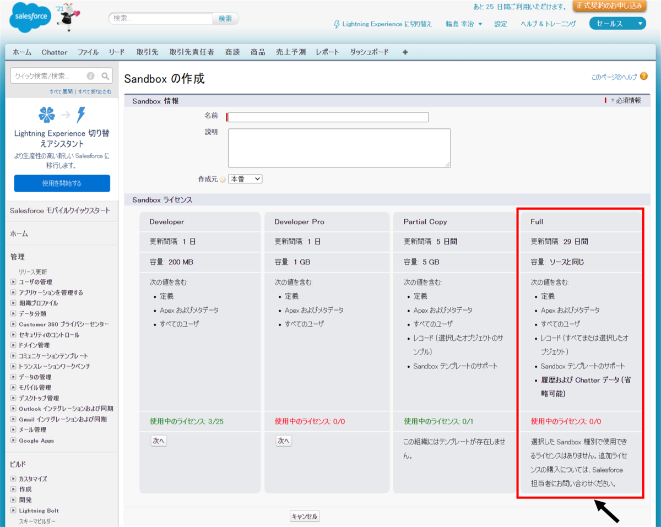This screenshot has height=527, width=661.
Task: Expand モバイル管理 tree node
Action: click(13, 388)
